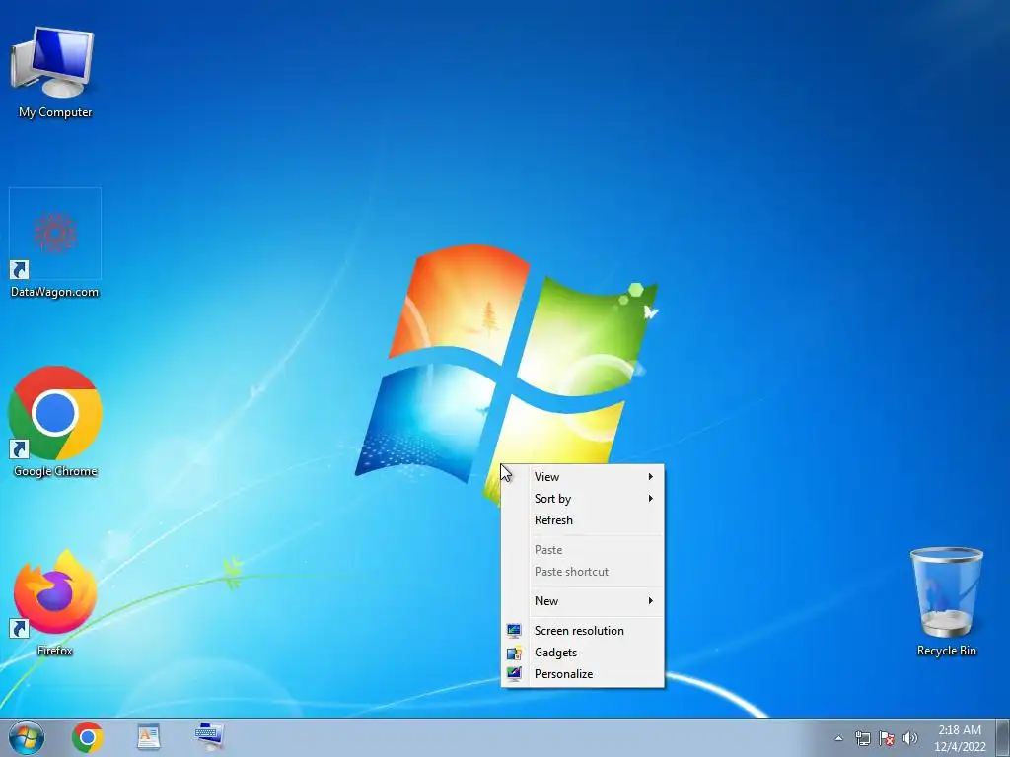Expand the New submenu
The height and width of the screenshot is (757, 1010).
pyautogui.click(x=582, y=601)
